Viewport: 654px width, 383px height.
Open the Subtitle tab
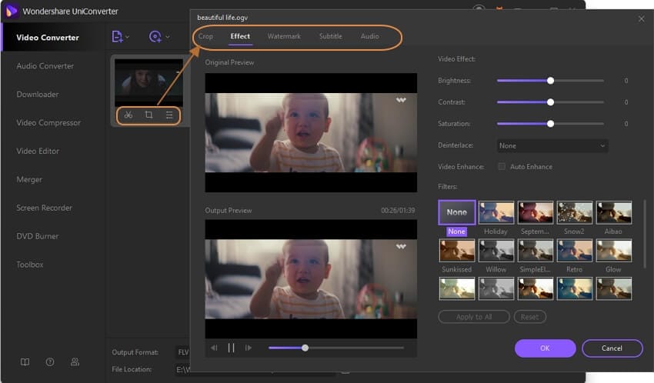tap(331, 36)
